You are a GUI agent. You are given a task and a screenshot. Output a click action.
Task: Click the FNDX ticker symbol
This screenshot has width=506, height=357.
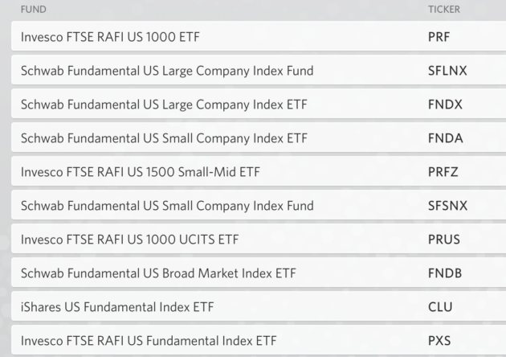point(445,105)
